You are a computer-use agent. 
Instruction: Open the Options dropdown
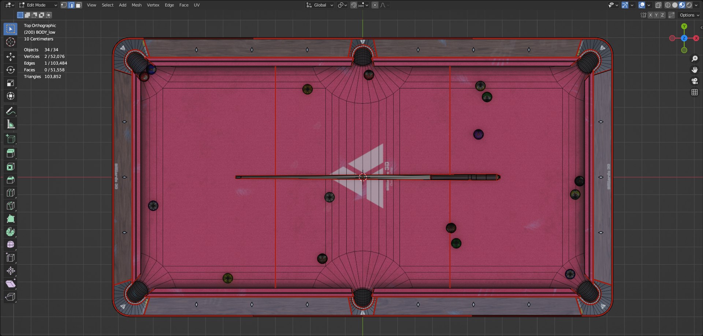coord(689,15)
